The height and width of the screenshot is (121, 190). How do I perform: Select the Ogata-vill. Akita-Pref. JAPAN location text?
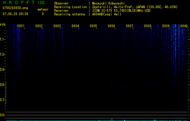[135, 7]
